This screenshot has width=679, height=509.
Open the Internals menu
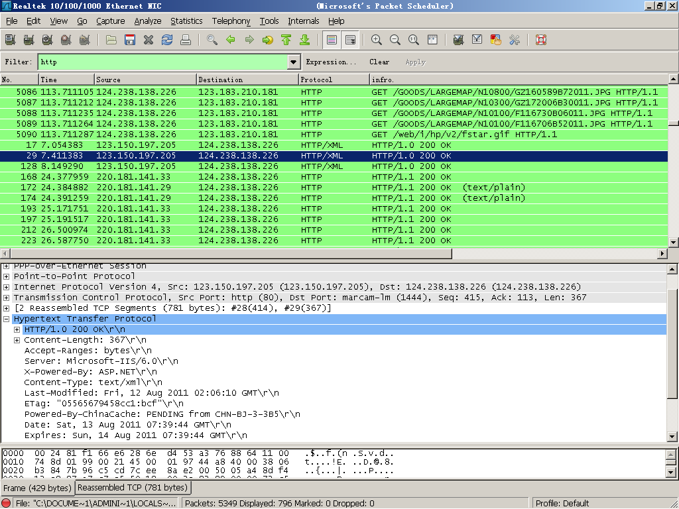tap(303, 21)
